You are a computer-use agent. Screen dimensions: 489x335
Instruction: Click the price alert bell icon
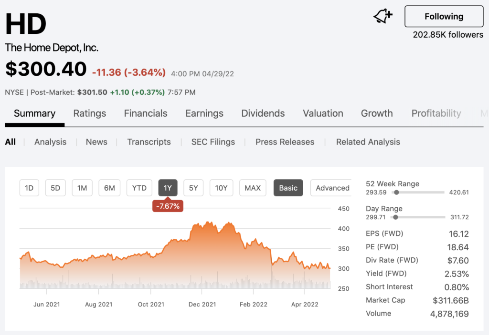[x=383, y=16]
